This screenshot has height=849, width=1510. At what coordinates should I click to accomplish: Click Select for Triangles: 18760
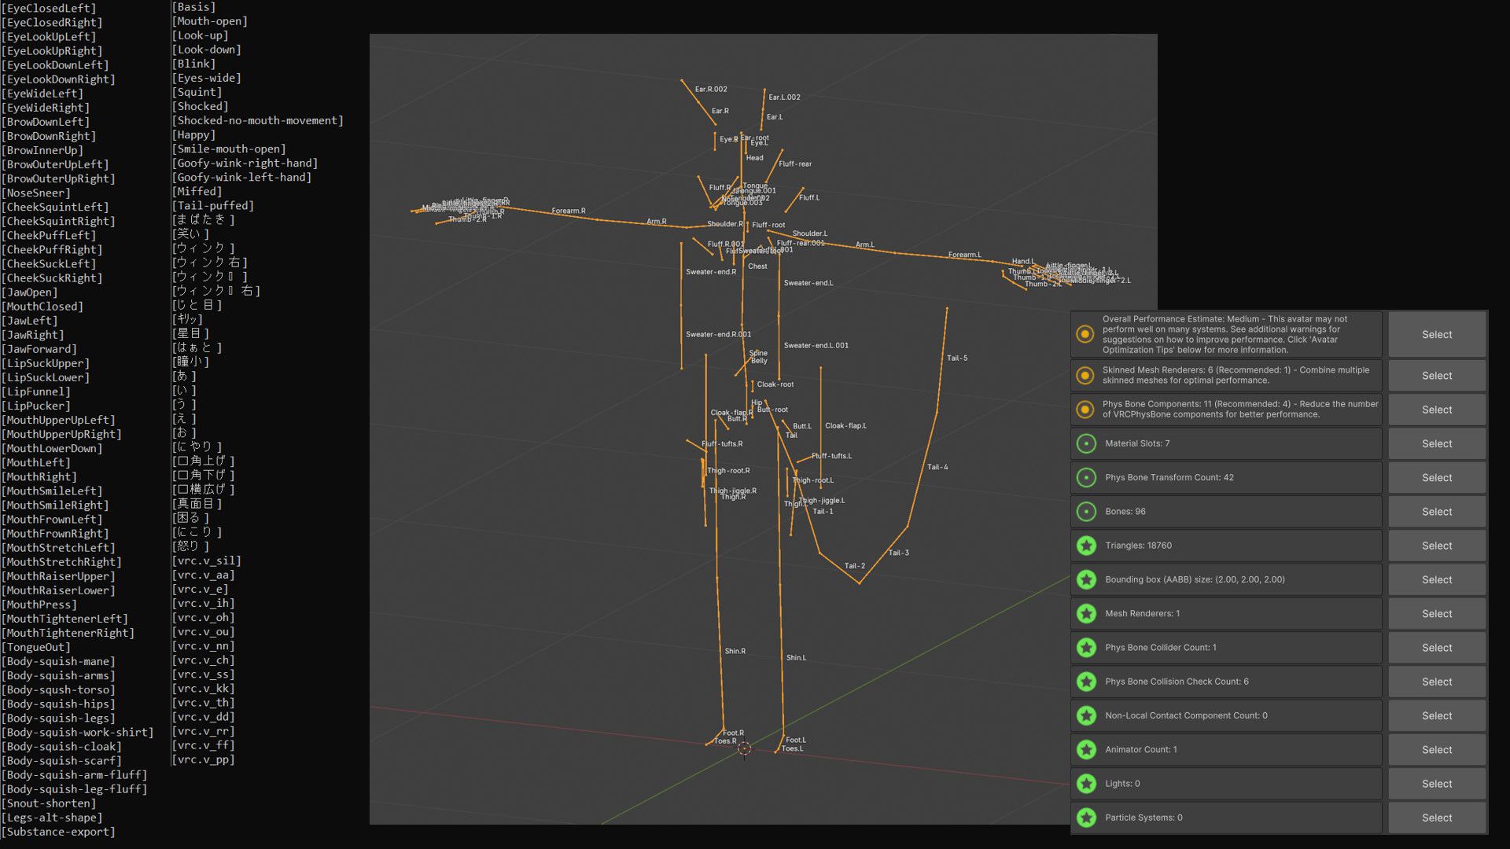(1437, 546)
